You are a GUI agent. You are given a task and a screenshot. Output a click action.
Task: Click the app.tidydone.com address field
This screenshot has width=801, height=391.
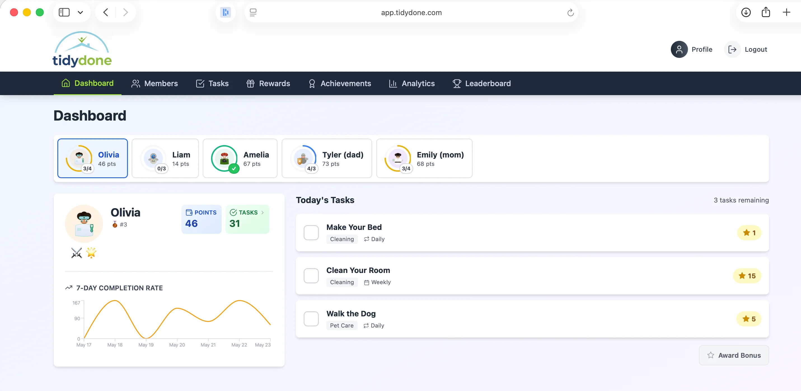point(411,12)
